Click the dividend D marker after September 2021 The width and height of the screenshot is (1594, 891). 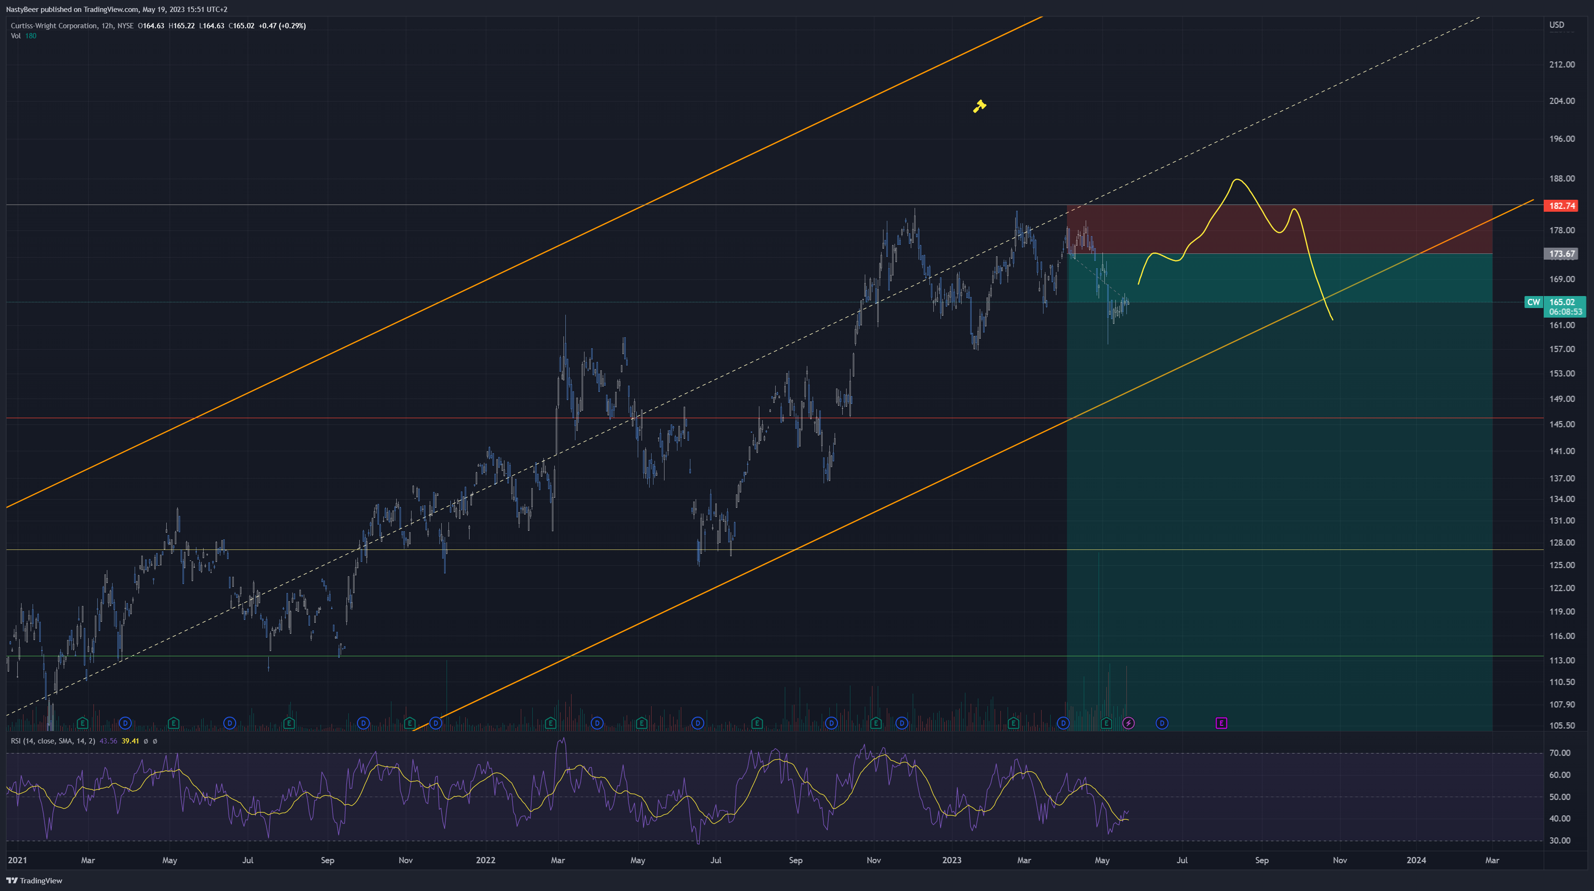point(363,723)
